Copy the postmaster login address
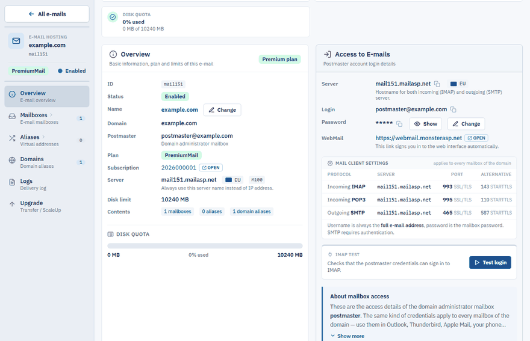 (x=454, y=109)
